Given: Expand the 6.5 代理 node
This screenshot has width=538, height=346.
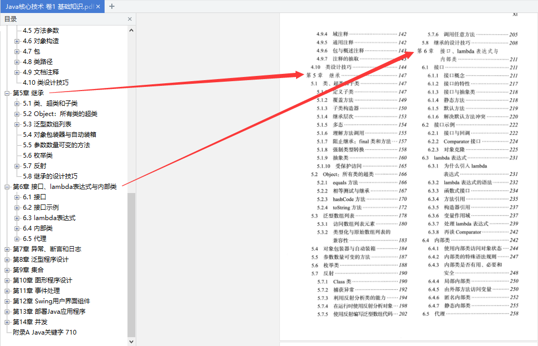Looking at the screenshot, I should coord(17,239).
